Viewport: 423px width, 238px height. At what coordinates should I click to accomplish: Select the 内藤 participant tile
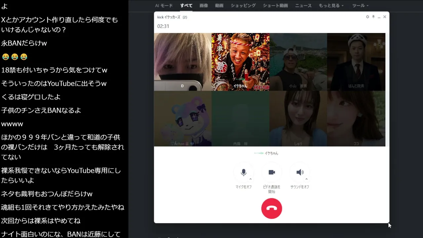tap(240, 119)
